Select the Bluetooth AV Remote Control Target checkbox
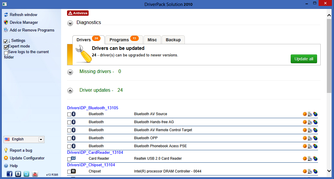This screenshot has width=334, height=179. coord(69,130)
